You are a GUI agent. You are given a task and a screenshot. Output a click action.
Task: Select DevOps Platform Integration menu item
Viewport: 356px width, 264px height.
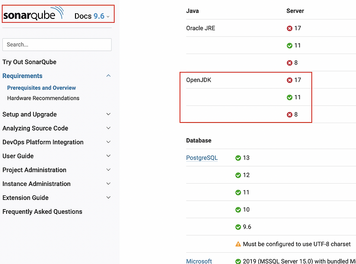pos(43,142)
